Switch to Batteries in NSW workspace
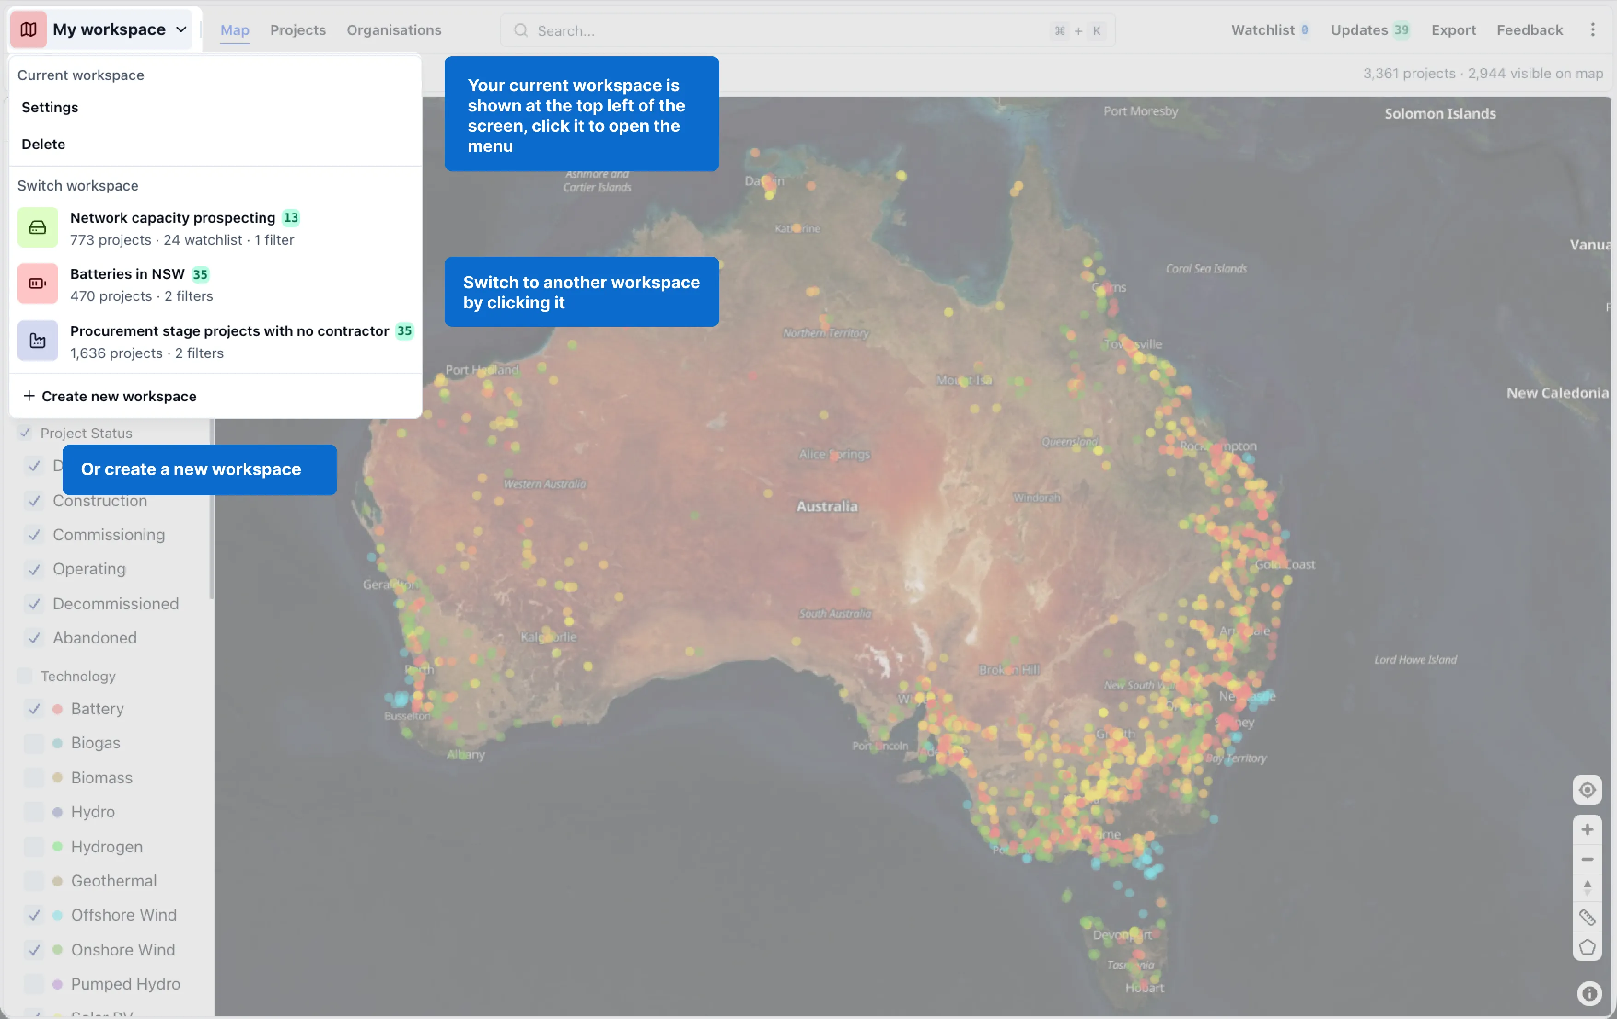This screenshot has width=1617, height=1019. 215,284
